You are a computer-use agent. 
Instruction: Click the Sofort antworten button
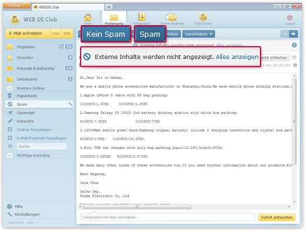(x=277, y=217)
